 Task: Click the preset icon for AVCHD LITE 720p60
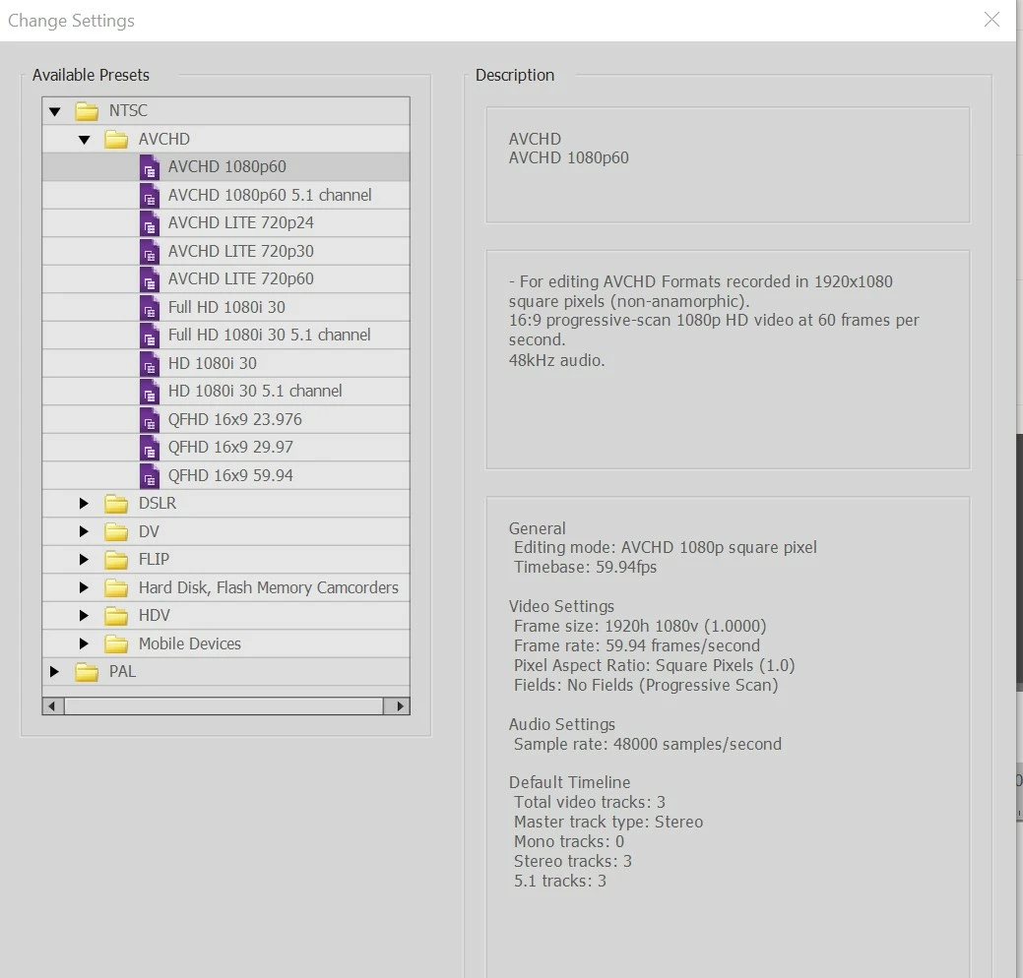tap(150, 279)
